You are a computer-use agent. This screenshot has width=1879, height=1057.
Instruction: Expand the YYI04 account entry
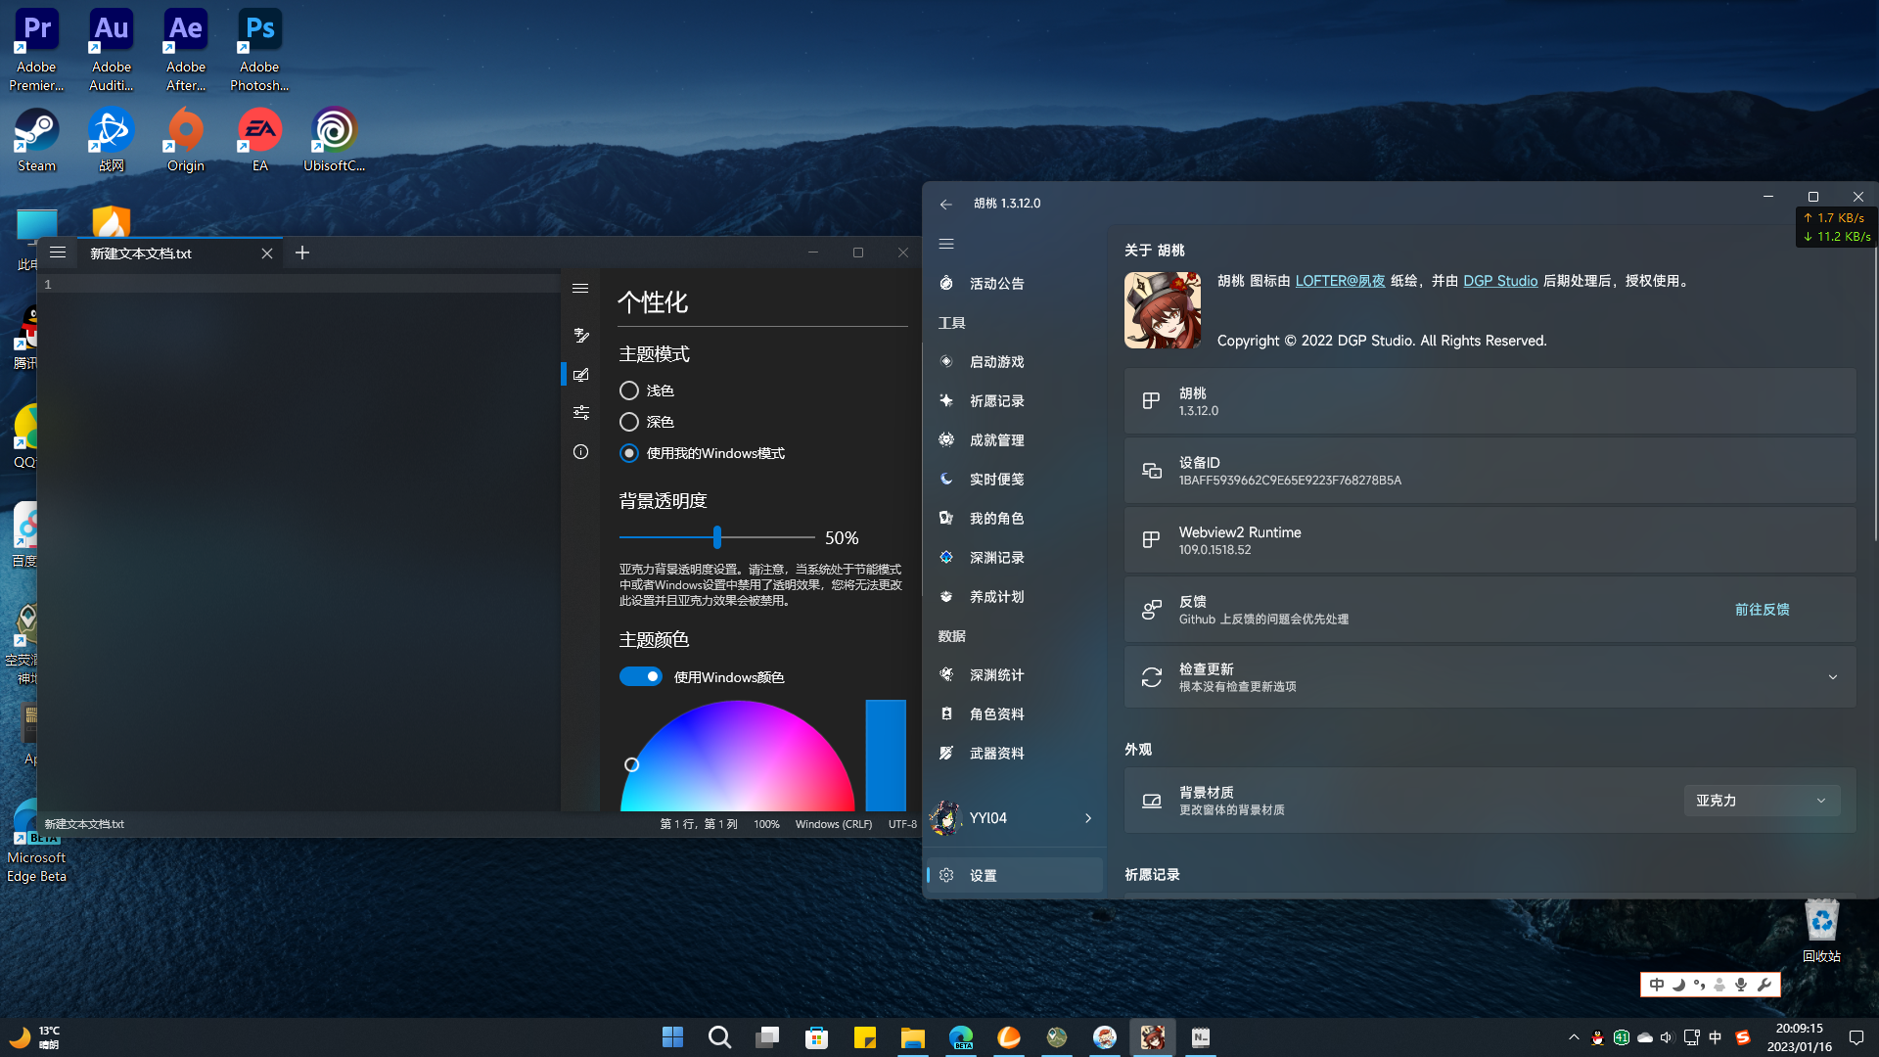(1086, 818)
